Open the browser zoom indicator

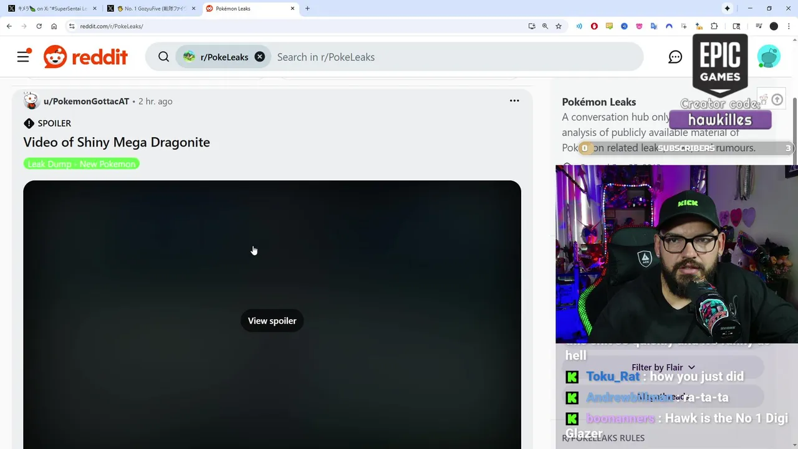click(545, 26)
